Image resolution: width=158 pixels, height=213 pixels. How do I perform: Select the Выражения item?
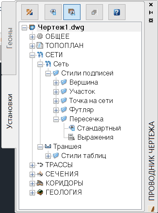95,137
